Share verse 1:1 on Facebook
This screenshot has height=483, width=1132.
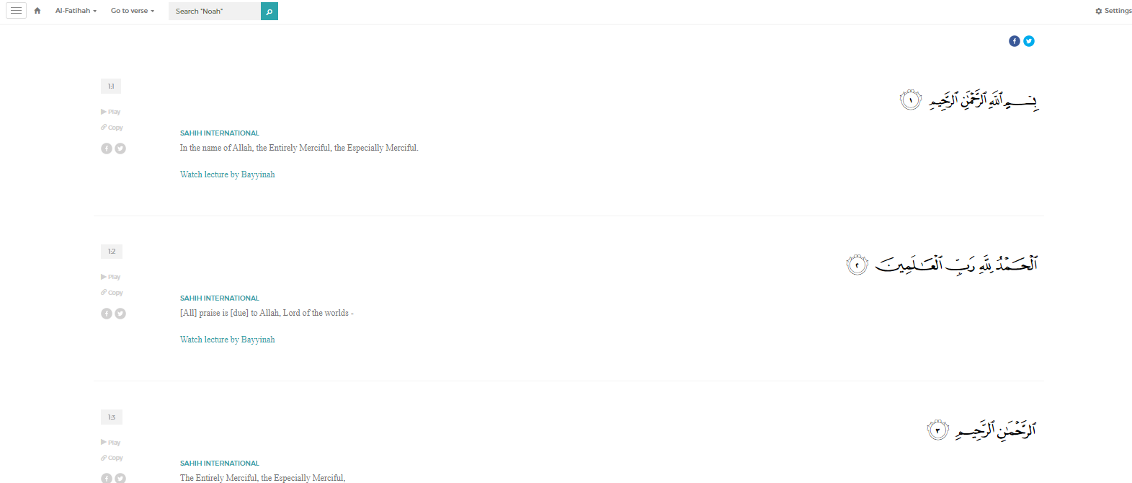(107, 149)
